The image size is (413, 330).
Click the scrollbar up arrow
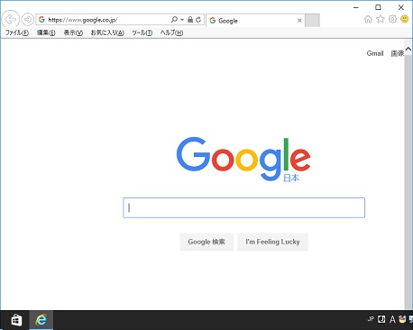pyautogui.click(x=408, y=49)
